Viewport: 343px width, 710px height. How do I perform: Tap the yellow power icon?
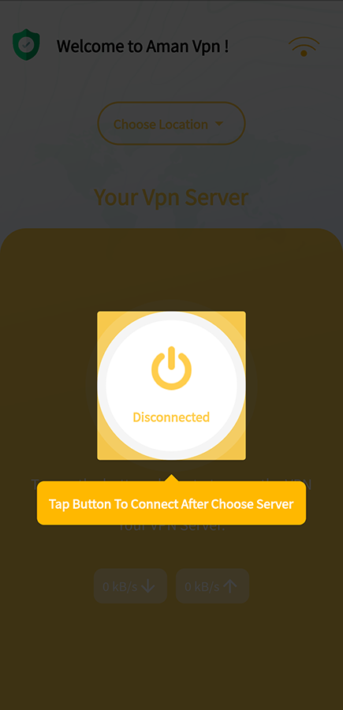coord(172,368)
